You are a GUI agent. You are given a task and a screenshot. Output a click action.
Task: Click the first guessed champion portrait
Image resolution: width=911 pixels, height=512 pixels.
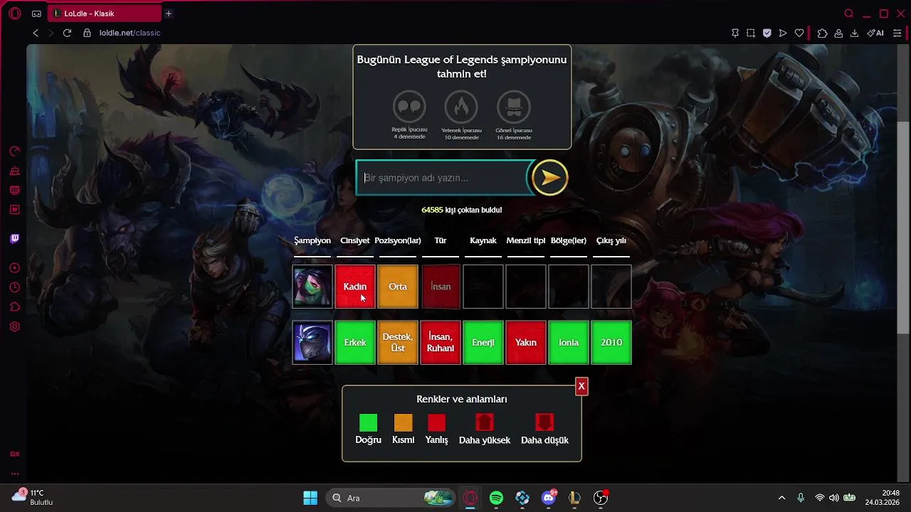click(312, 287)
